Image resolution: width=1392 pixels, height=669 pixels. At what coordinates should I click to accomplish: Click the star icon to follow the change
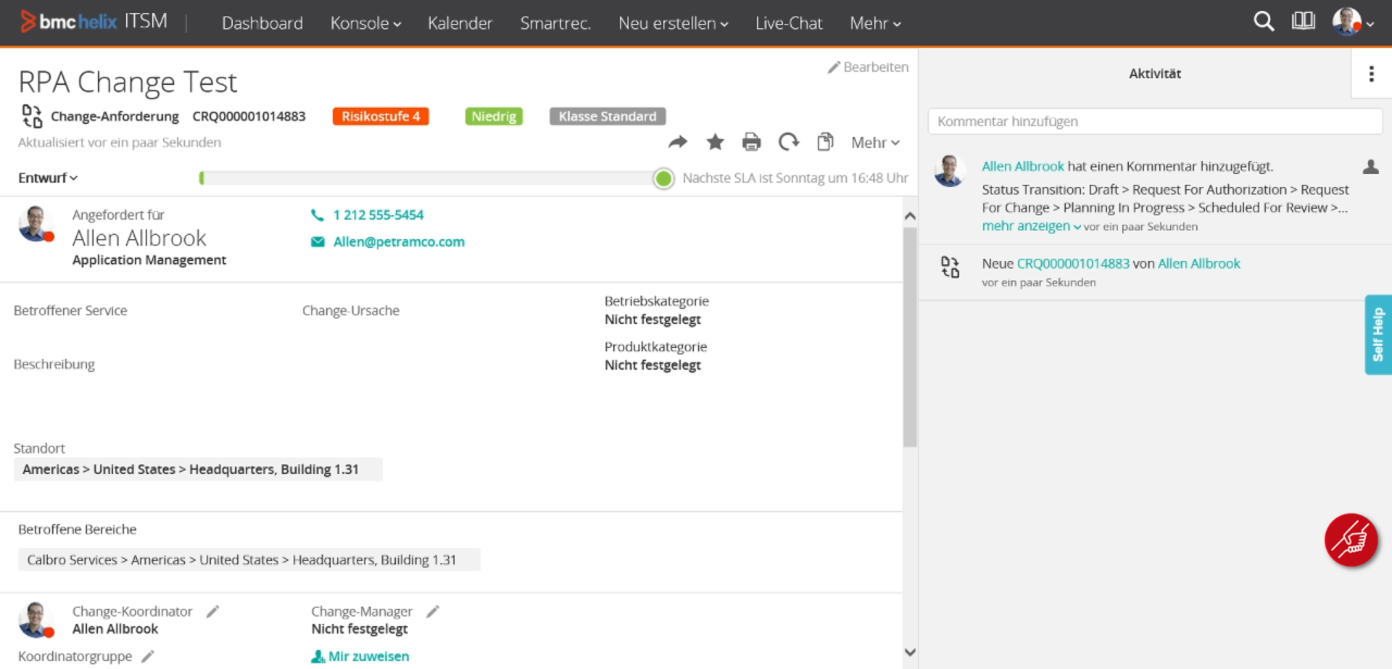click(715, 142)
